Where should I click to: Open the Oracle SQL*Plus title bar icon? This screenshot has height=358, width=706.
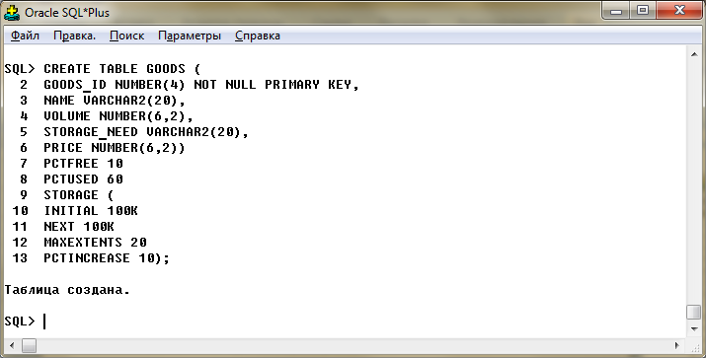pos(12,13)
